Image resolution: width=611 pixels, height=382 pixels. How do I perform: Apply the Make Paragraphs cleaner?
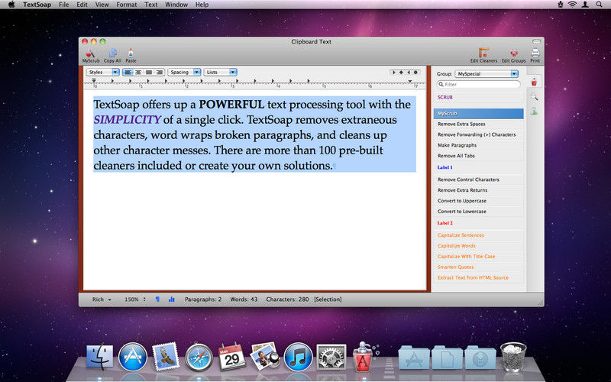point(479,145)
